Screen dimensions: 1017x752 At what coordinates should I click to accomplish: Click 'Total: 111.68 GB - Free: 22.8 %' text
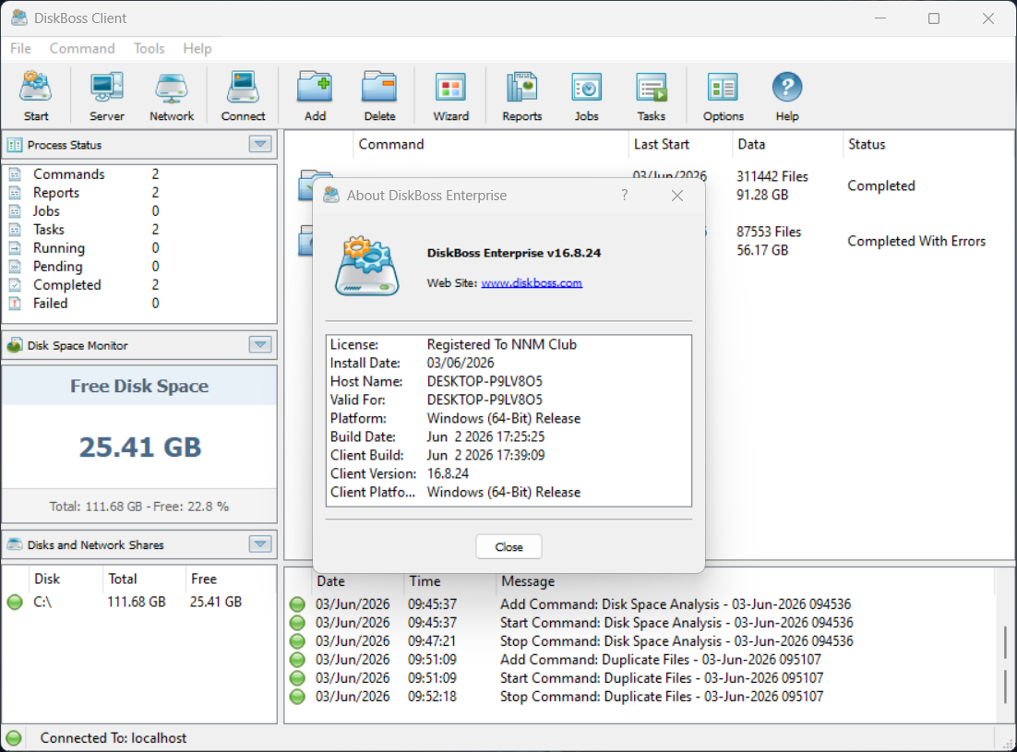[138, 507]
